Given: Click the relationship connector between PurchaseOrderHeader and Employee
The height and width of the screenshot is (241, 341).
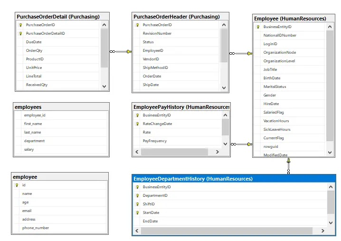Looking at the screenshot, I should (240, 53).
